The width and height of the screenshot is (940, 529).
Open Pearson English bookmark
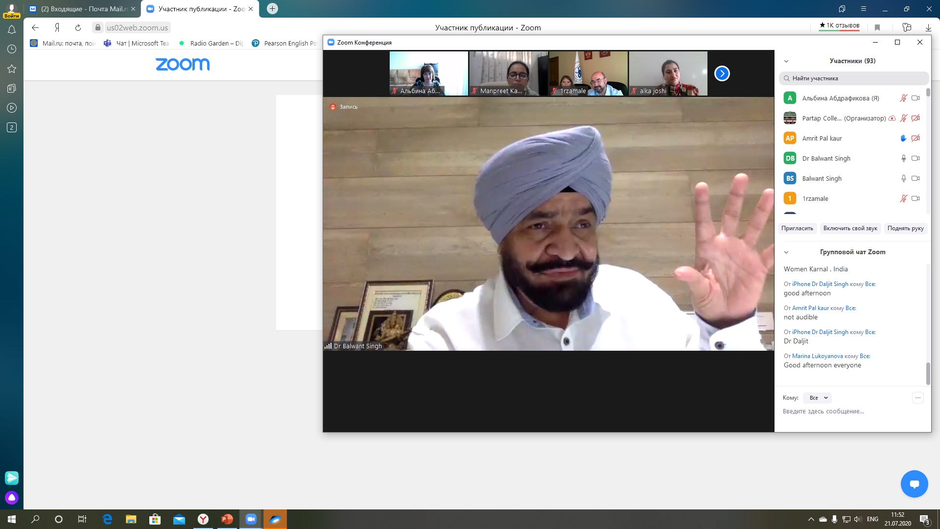point(285,43)
